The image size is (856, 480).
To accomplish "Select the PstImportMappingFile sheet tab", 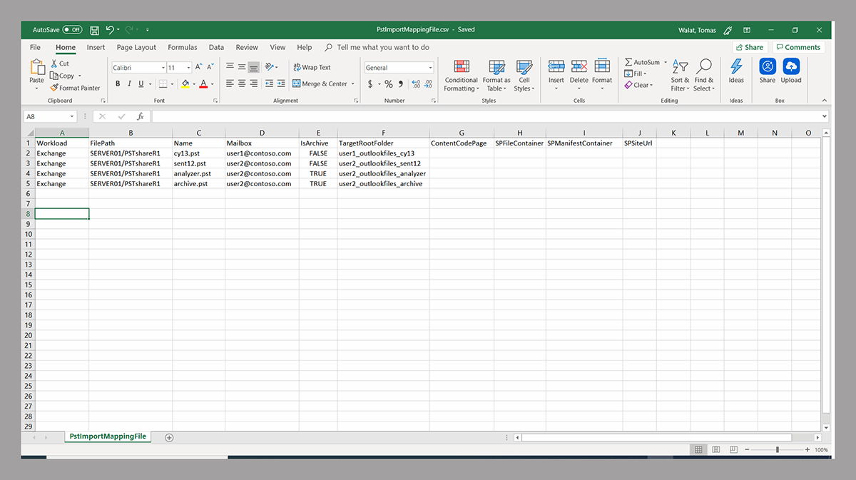I will pyautogui.click(x=108, y=436).
